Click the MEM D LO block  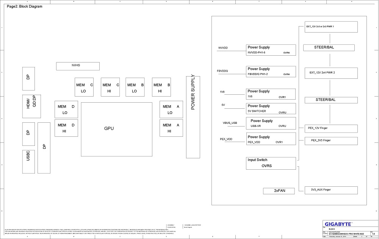tap(67, 109)
